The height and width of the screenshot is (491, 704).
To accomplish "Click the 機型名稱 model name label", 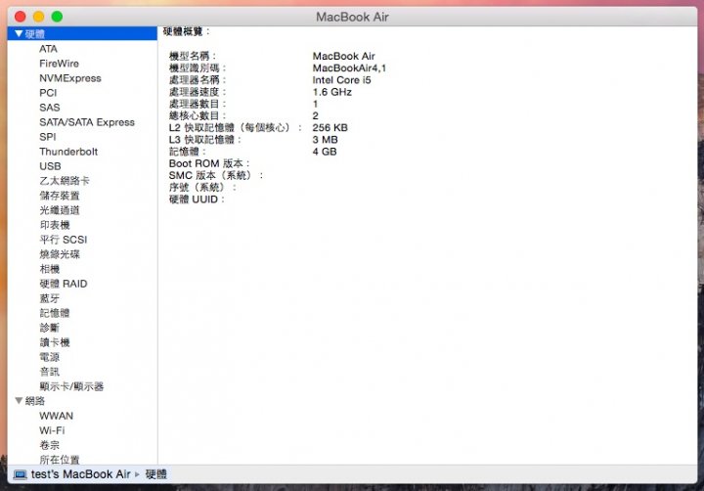I will (193, 56).
